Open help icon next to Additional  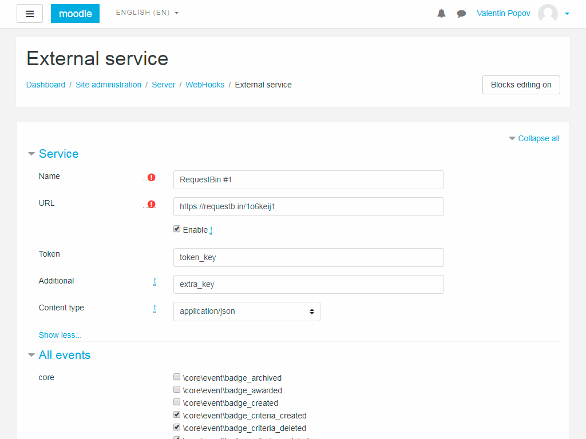[155, 281]
